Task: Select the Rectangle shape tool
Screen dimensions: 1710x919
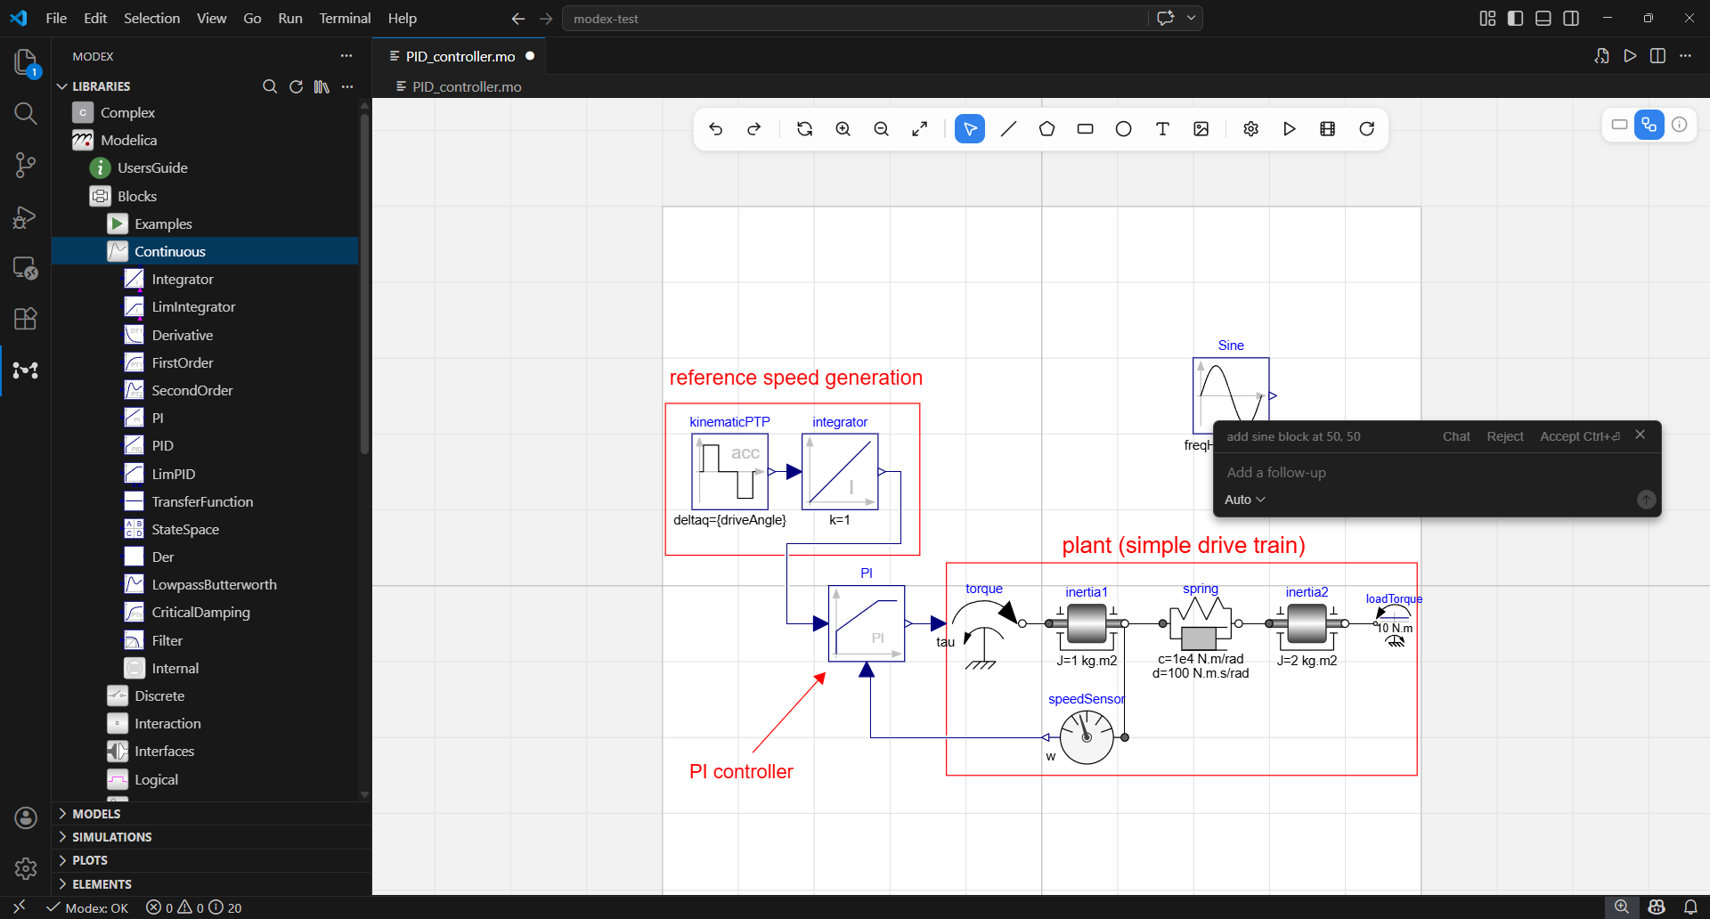Action: point(1085,128)
